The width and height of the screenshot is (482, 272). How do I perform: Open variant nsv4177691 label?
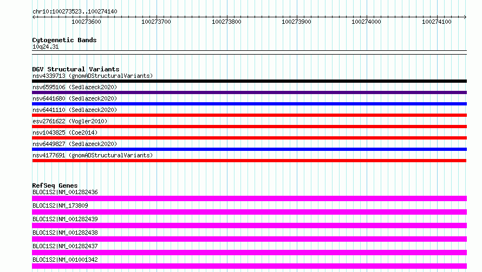click(93, 155)
